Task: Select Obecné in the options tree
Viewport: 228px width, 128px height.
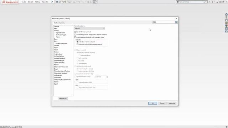Action: (57, 26)
